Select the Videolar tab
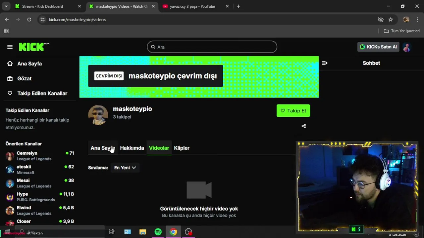Screen dimensions: 424x238 [x=159, y=148]
